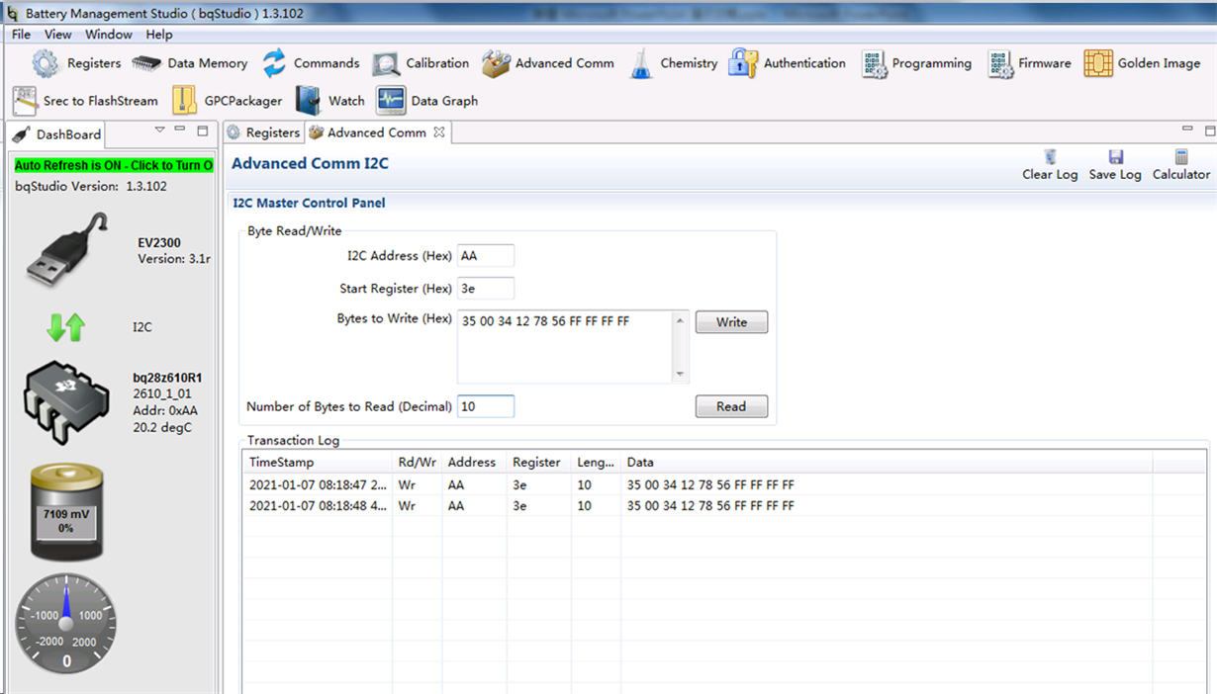
Task: Click the current gauge dial
Action: pos(66,622)
